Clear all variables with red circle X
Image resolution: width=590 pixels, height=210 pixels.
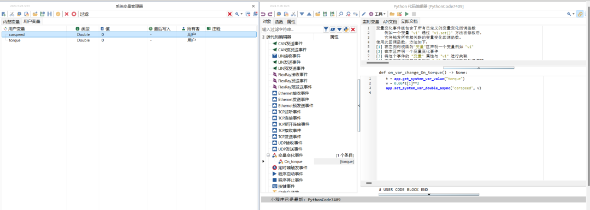pos(74,14)
